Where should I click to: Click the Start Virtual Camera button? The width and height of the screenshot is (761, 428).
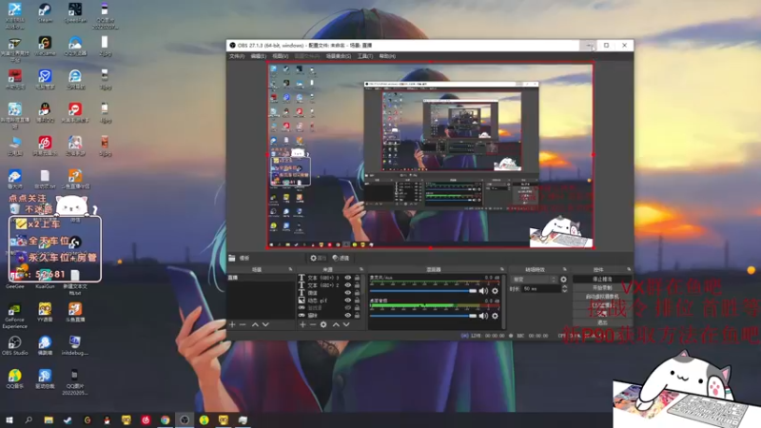point(602,297)
